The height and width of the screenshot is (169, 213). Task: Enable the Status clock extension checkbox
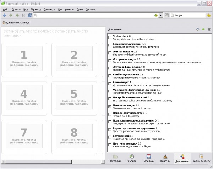(x=110, y=38)
